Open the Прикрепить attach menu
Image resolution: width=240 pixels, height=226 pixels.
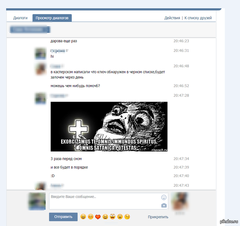pyautogui.click(x=158, y=217)
